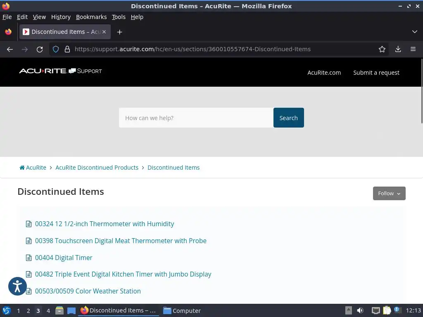The width and height of the screenshot is (423, 317).
Task: Click document icon beside 00398 Meat Thermometer
Action: (29, 241)
